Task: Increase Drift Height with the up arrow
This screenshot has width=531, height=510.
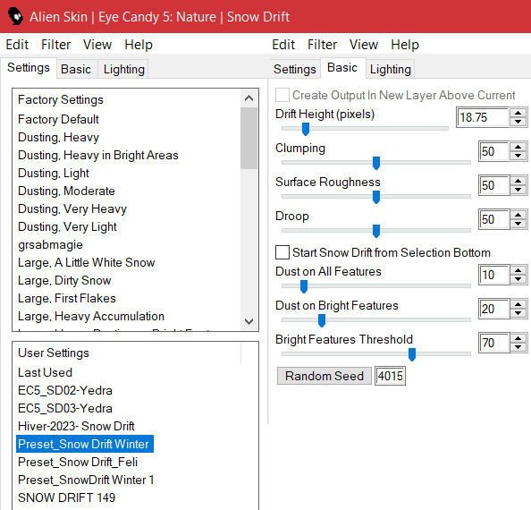Action: click(518, 113)
